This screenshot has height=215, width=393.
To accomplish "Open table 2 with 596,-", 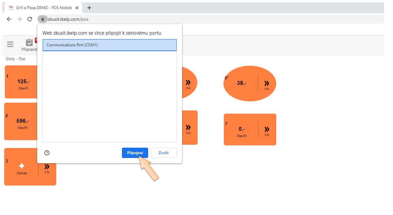I will tap(22, 123).
